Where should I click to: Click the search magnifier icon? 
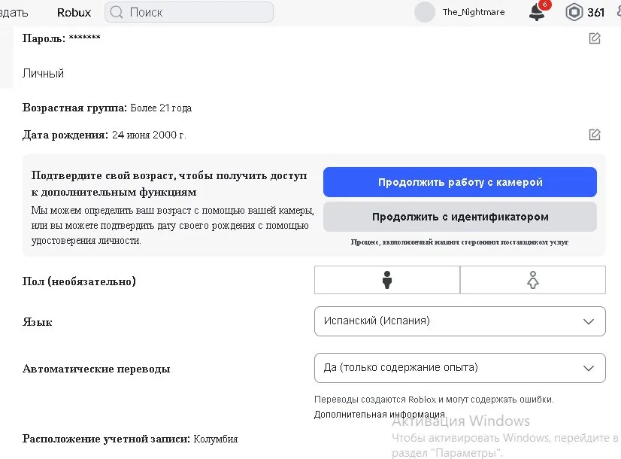[117, 12]
